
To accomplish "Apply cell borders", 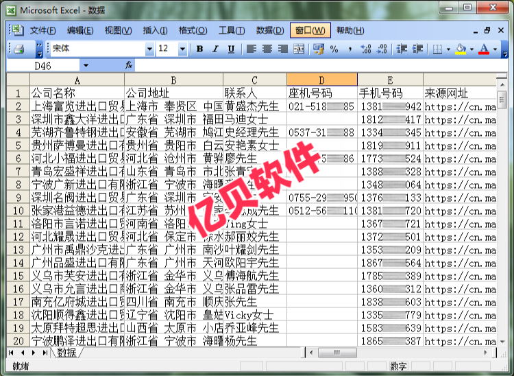I will coord(437,49).
